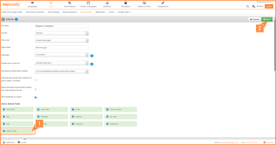Open the user account settings icon
276x145 pixels.
point(253,6)
